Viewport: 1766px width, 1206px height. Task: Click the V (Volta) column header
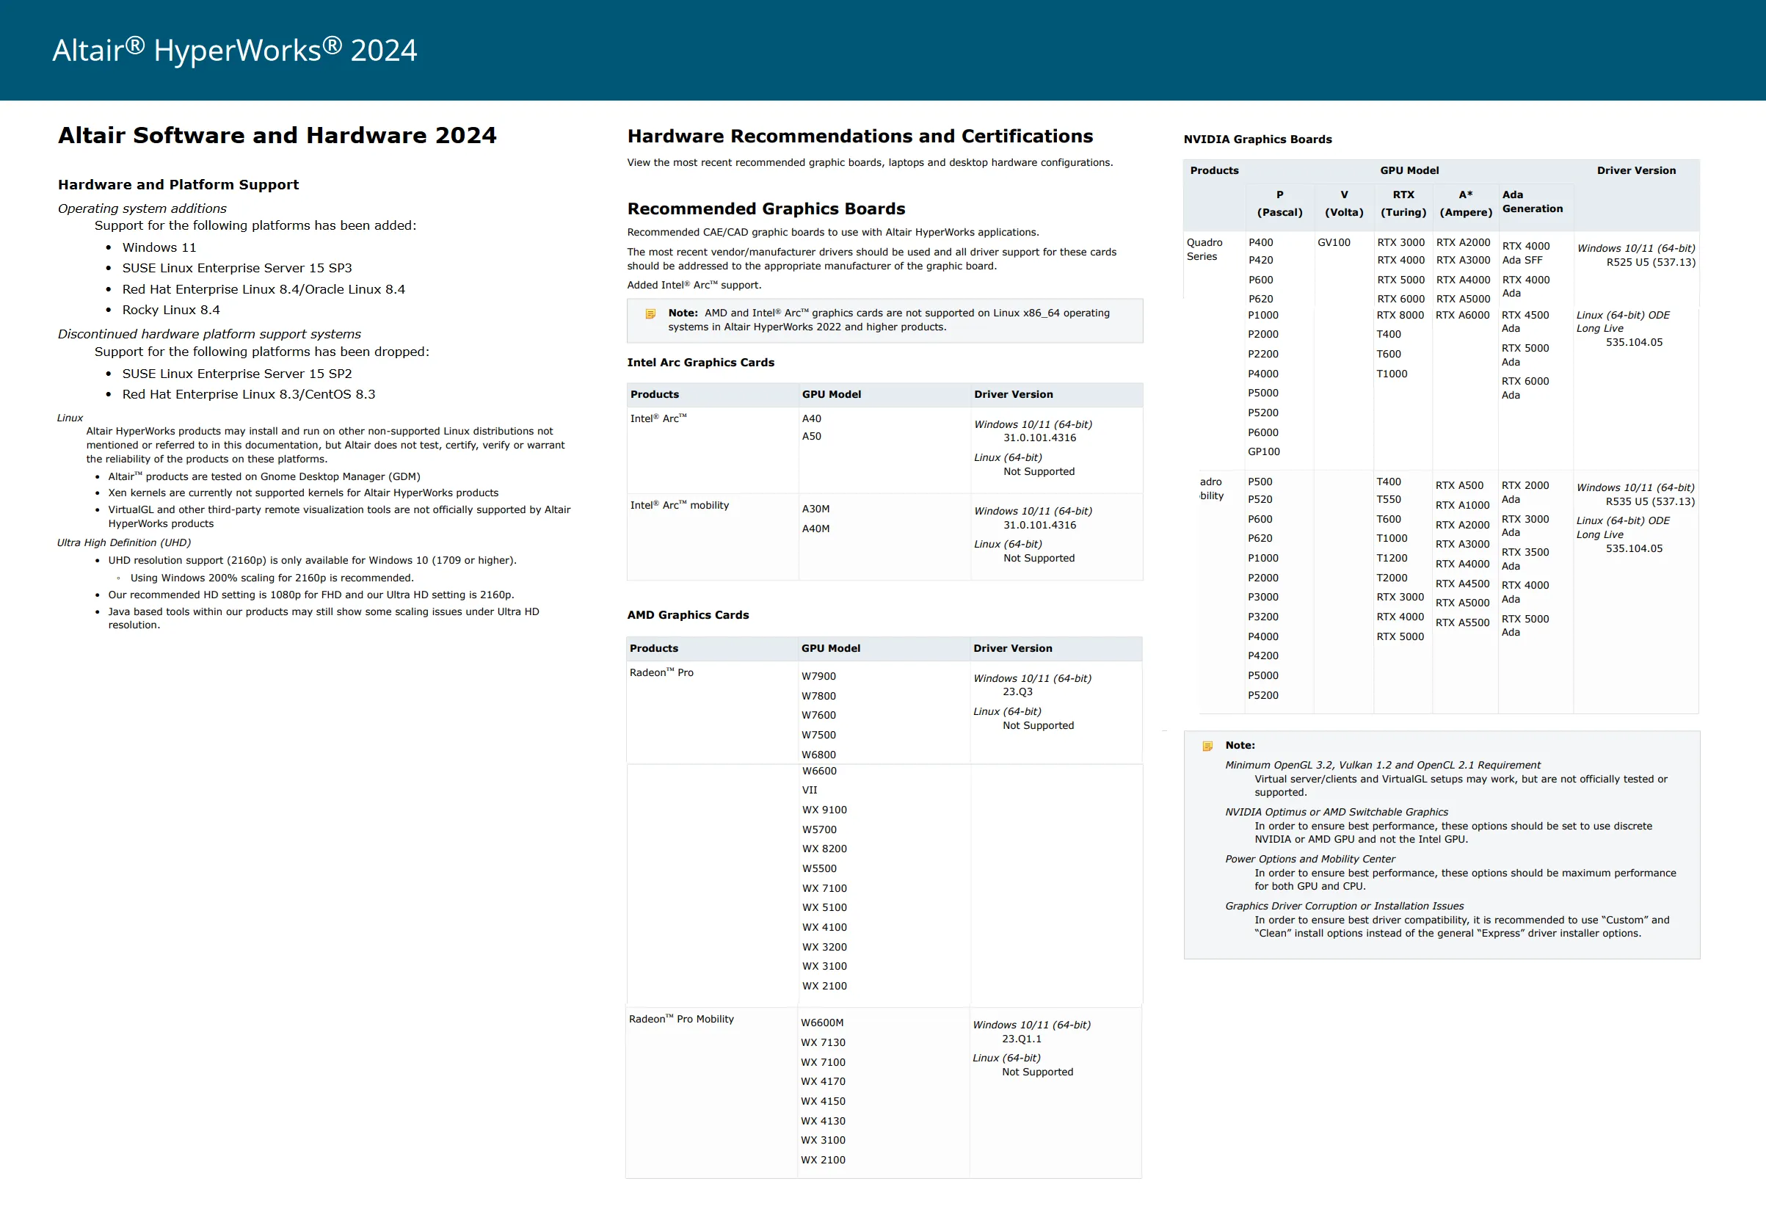pyautogui.click(x=1344, y=203)
